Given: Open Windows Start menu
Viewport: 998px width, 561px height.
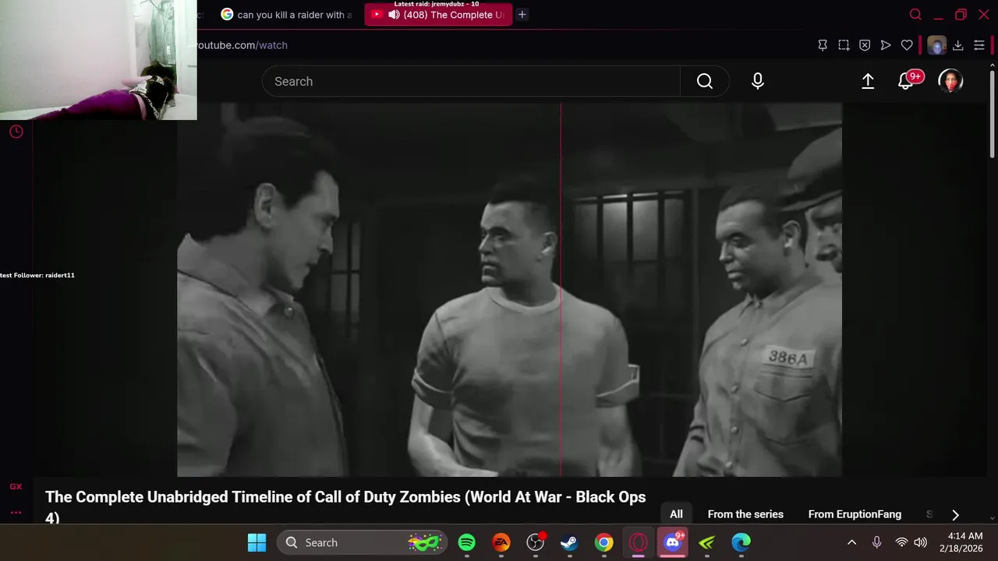Looking at the screenshot, I should point(257,542).
